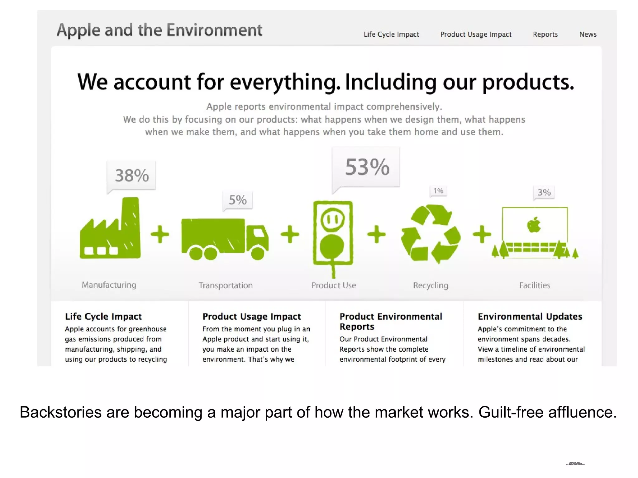Open the Environmental Updates heading link
The image size is (638, 478).
530,316
